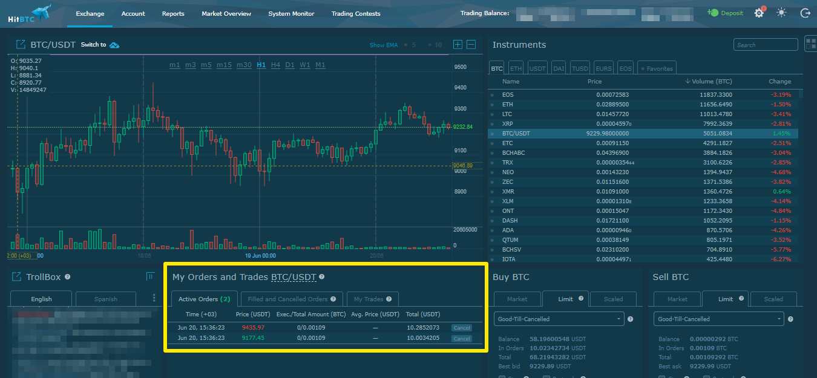This screenshot has width=817, height=378.
Task: Enable EMA period 5
Action: (x=410, y=45)
